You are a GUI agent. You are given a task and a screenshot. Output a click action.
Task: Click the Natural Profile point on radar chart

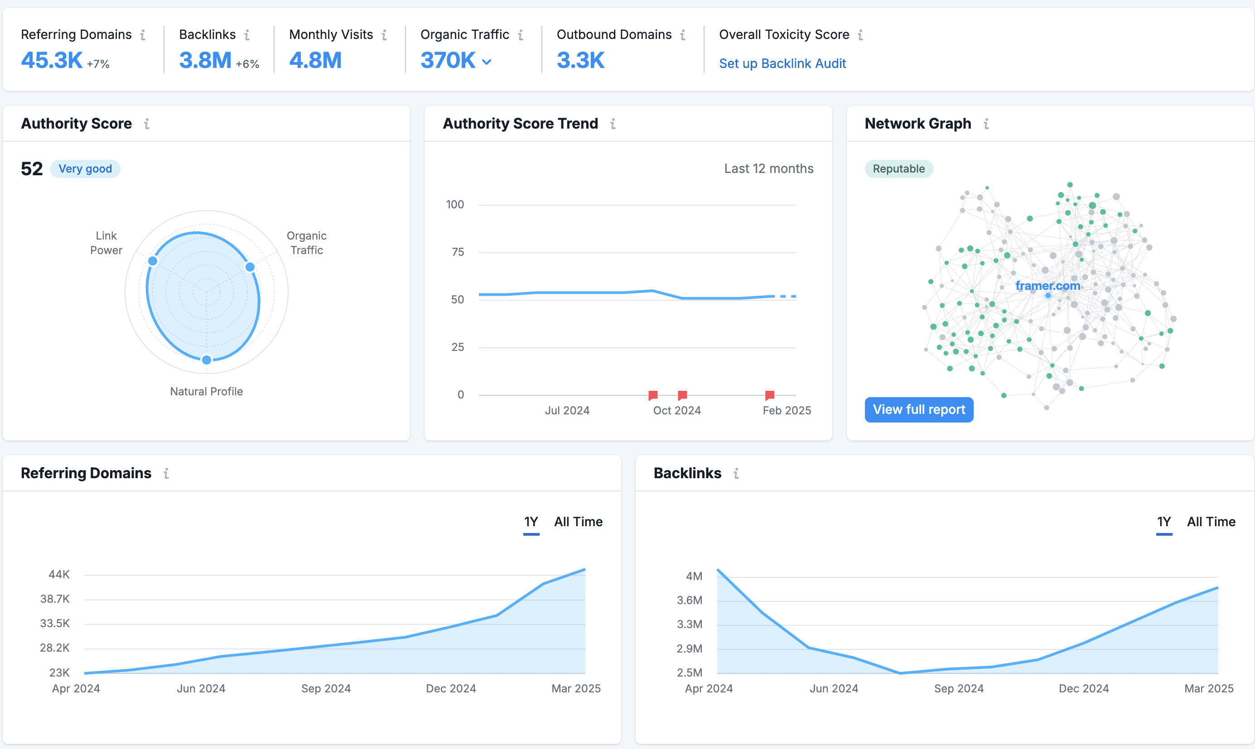[207, 360]
